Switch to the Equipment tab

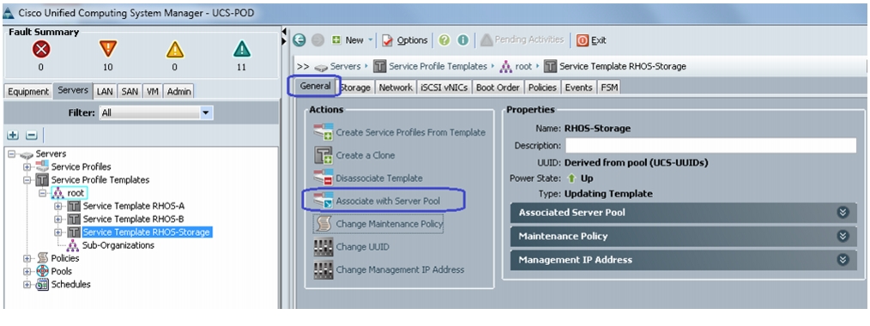28,92
